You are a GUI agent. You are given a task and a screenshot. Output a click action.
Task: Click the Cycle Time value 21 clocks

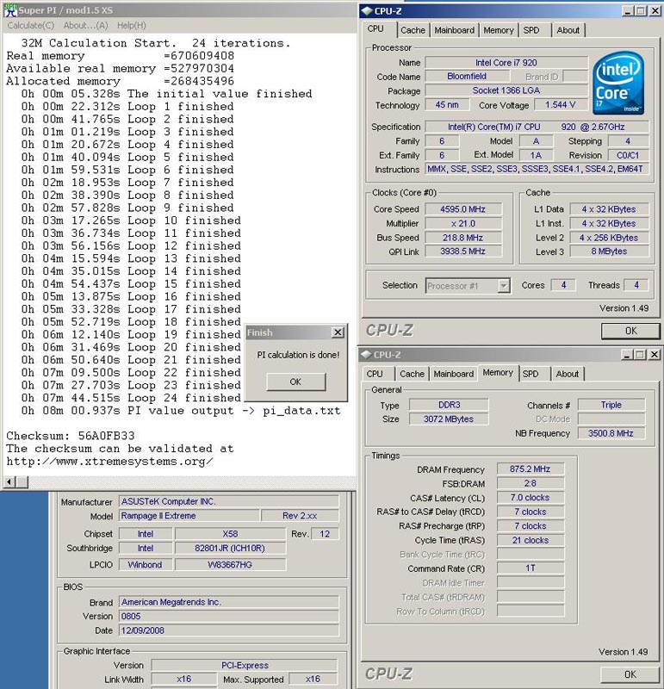point(530,541)
